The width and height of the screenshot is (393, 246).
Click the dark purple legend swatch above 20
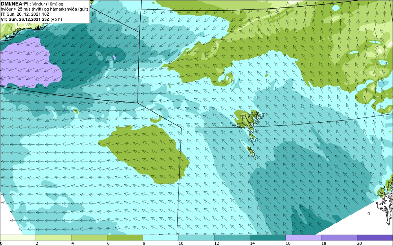pyautogui.click(x=375, y=237)
